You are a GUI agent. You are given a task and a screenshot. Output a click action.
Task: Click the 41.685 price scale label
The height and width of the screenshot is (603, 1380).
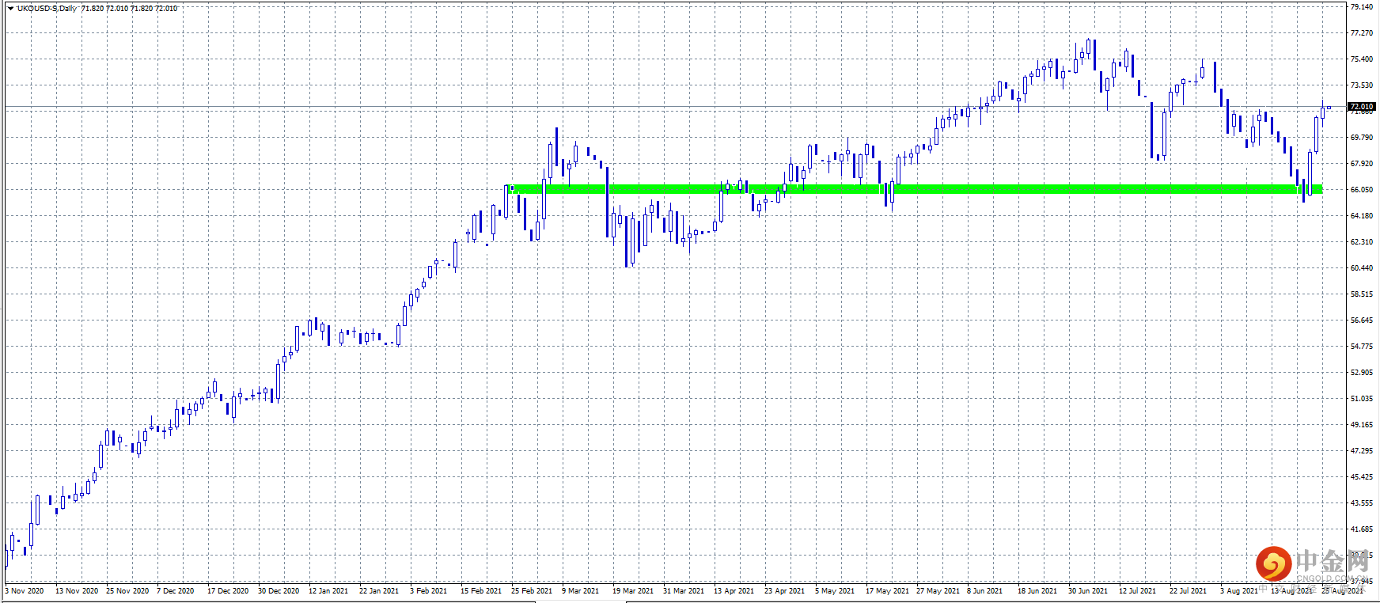tap(1362, 529)
